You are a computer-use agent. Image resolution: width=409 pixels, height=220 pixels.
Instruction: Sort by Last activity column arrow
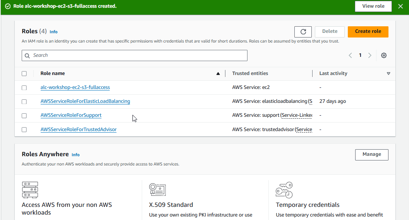[x=388, y=73]
